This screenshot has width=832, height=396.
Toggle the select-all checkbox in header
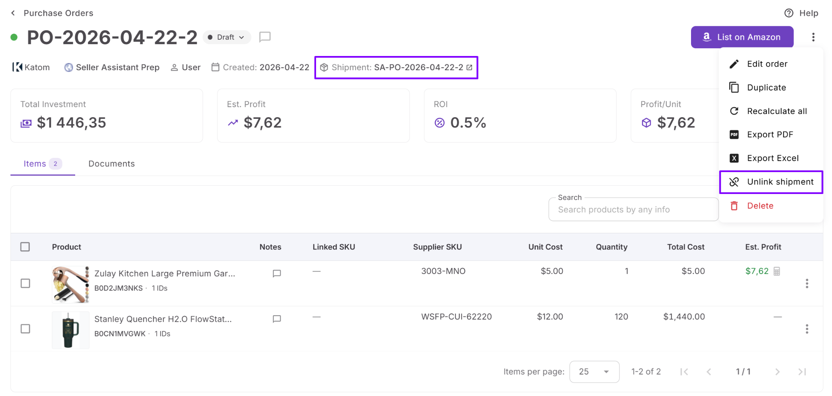[25, 247]
